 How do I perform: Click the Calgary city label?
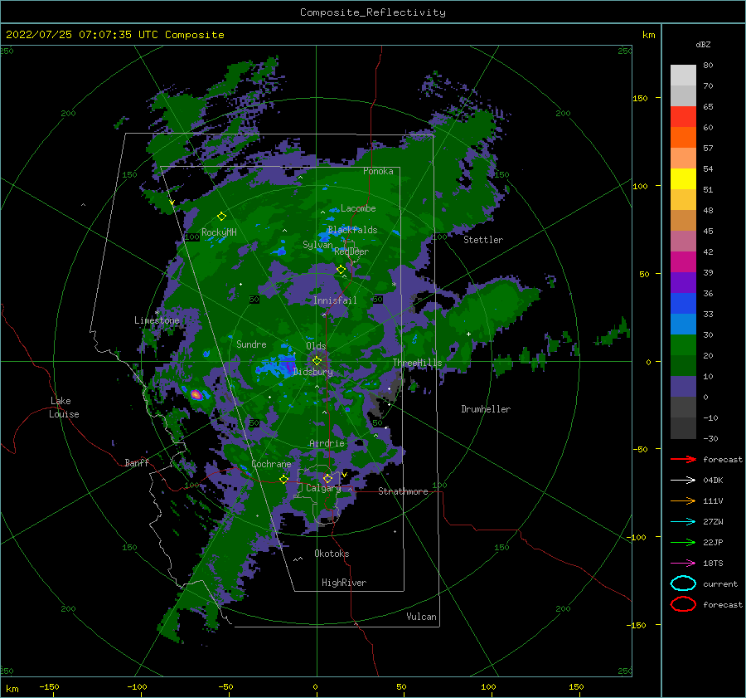click(x=323, y=488)
